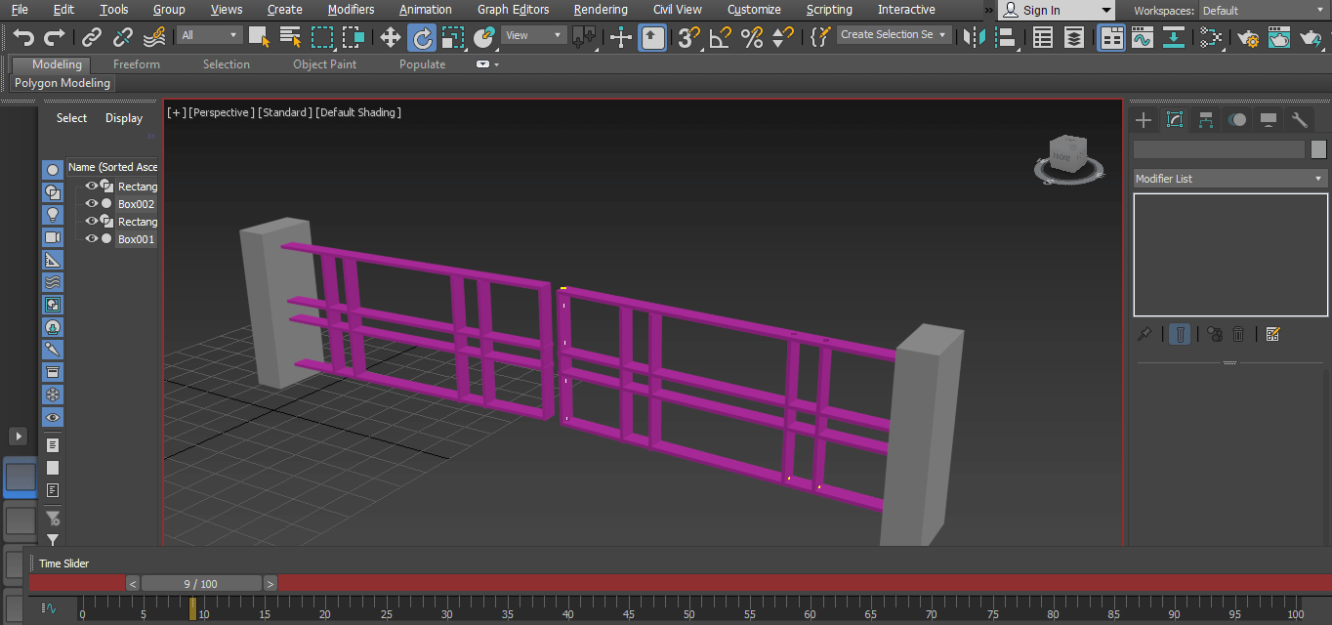
Task: Toggle the Percent Snap button
Action: point(752,37)
